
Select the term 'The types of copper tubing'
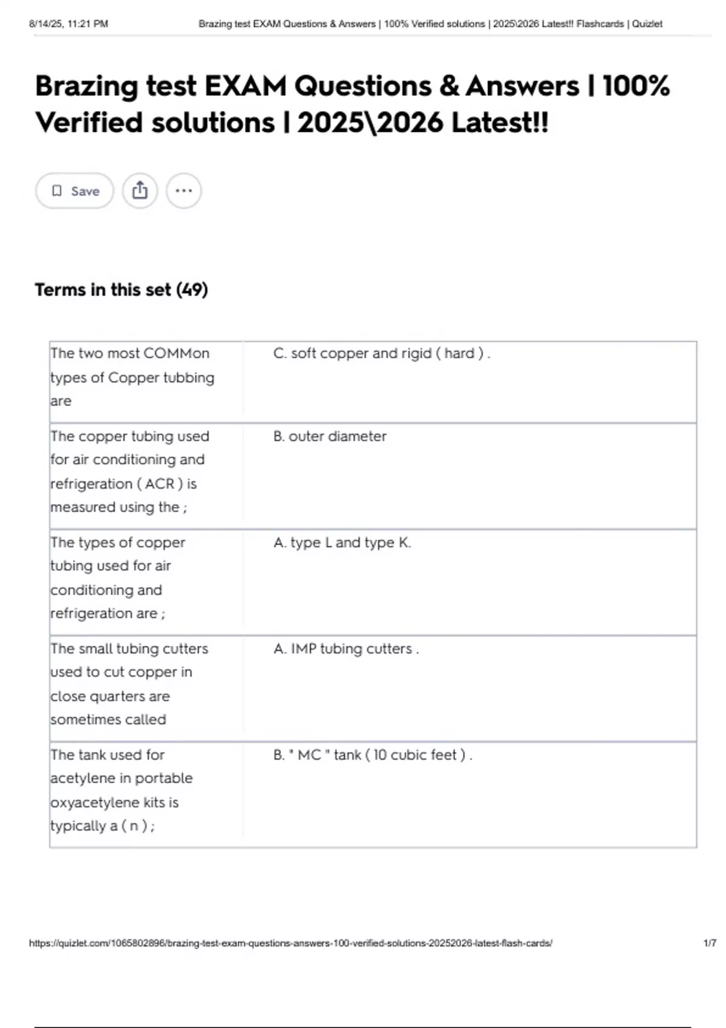pos(118,577)
